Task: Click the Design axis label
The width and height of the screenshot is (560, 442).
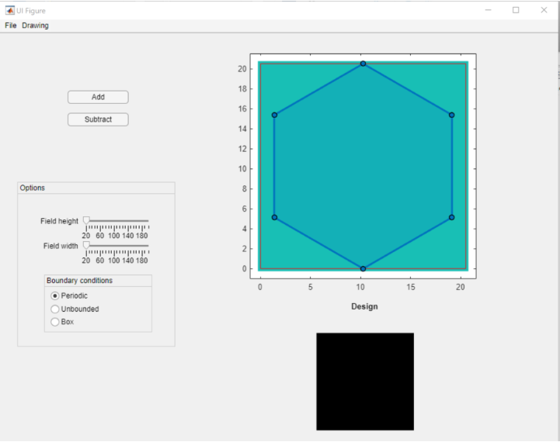Action: pos(364,306)
